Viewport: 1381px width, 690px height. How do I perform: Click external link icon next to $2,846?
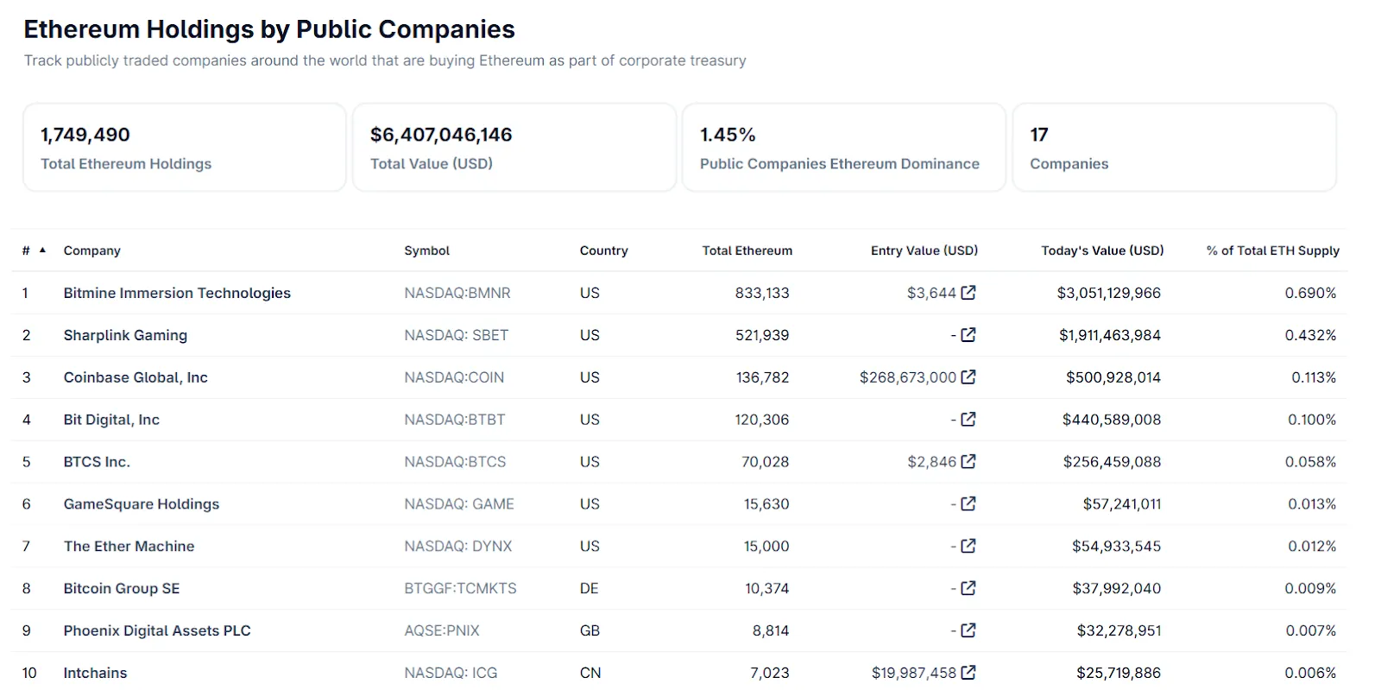[x=968, y=462]
